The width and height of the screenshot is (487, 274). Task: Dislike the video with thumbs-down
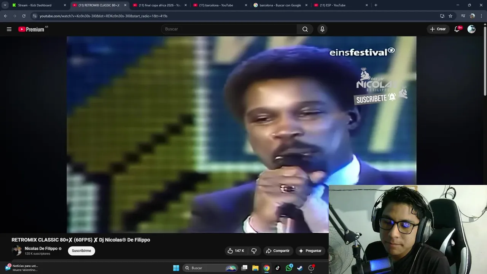254,251
